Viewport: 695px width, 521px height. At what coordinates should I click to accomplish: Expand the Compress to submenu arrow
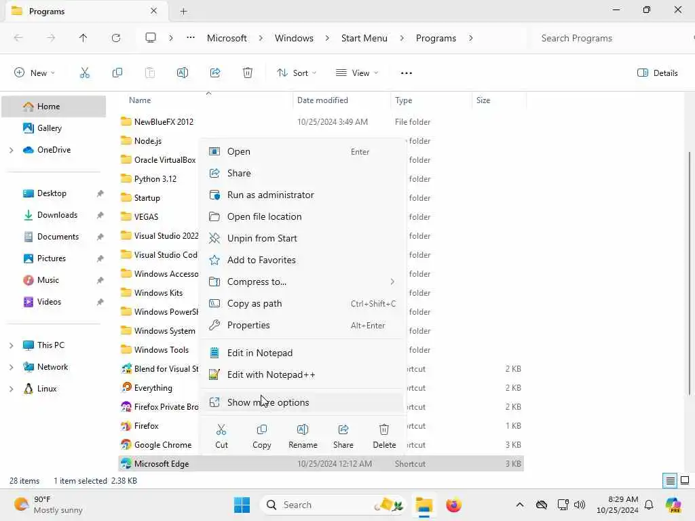[x=392, y=282]
